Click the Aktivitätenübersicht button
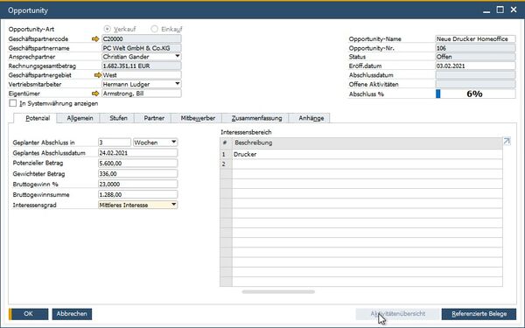 pos(397,314)
